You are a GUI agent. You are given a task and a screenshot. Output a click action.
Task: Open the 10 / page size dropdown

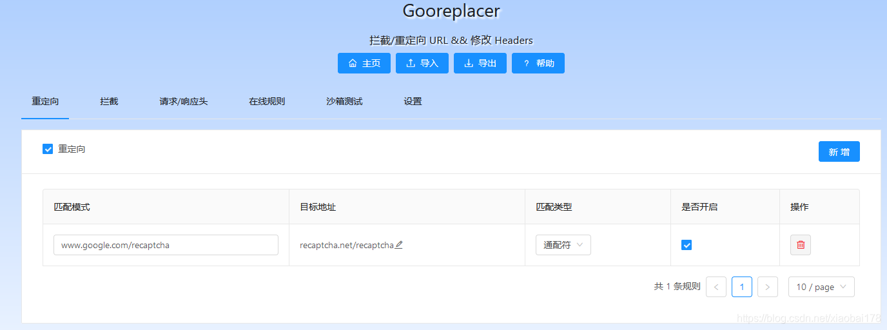(x=821, y=287)
